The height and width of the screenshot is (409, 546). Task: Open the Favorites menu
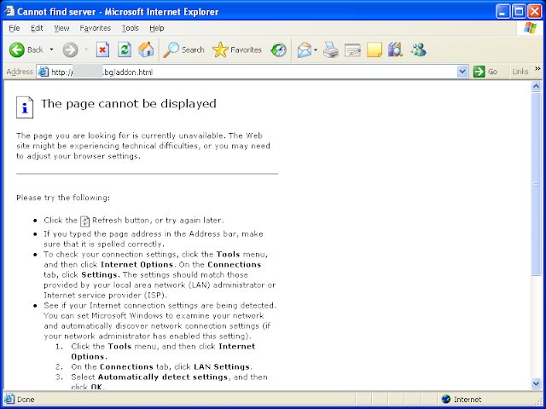pyautogui.click(x=95, y=28)
